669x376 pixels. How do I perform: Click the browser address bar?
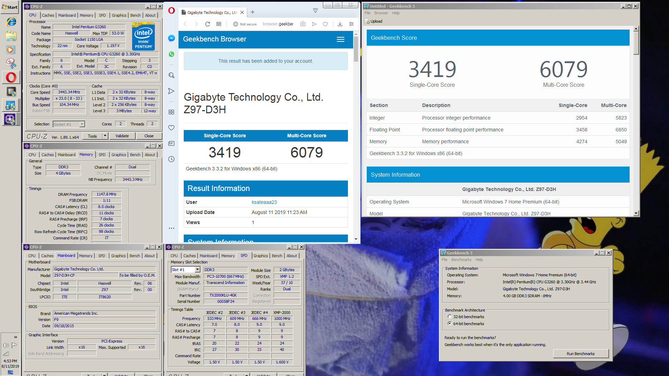coord(278,24)
